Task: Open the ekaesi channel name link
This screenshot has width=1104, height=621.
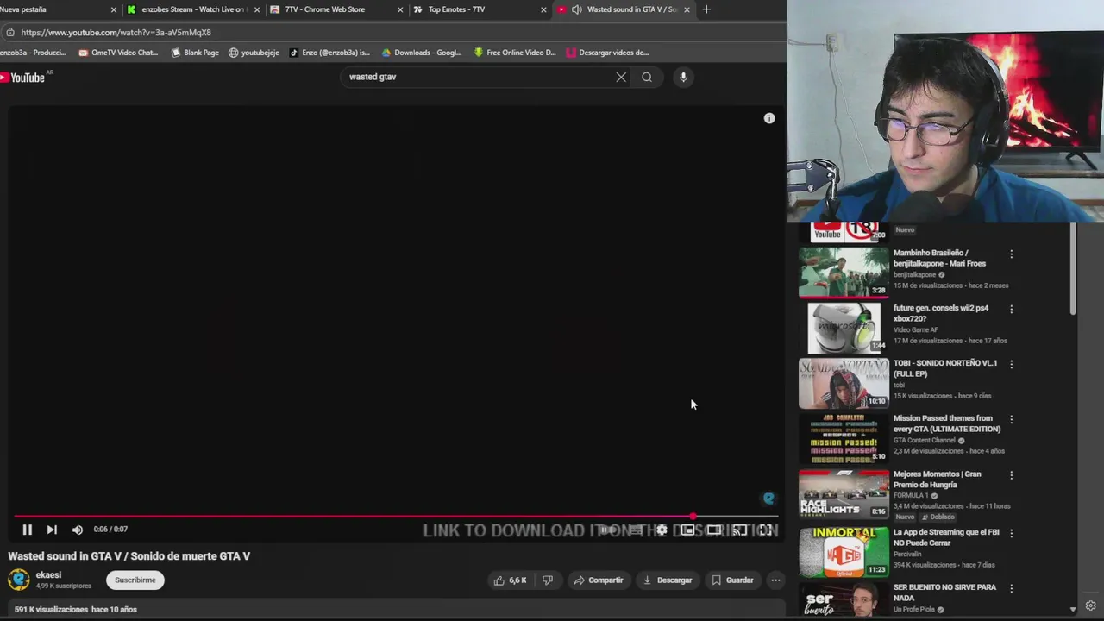Action: [x=48, y=575]
